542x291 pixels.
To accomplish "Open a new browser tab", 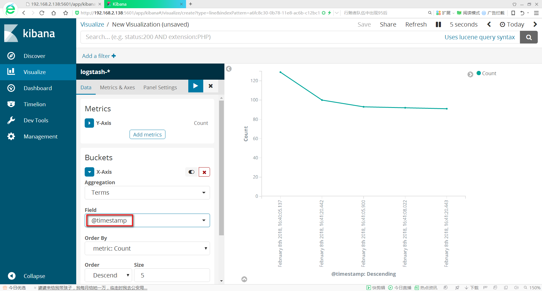I will (191, 4).
